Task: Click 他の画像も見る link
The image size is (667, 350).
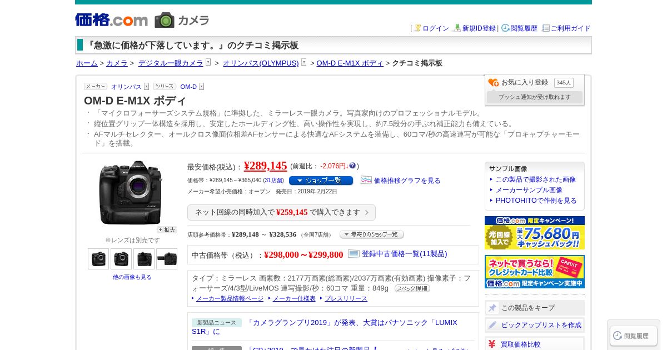Action: tap(132, 277)
